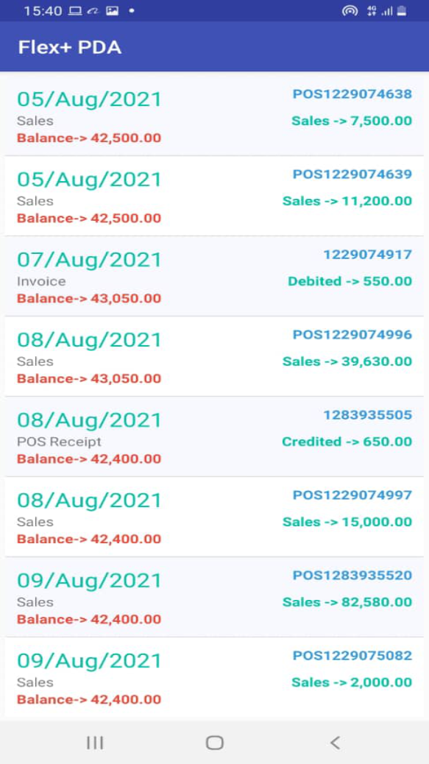The width and height of the screenshot is (429, 764).
Task: Tap the Android home navigation icon
Action: (x=214, y=743)
